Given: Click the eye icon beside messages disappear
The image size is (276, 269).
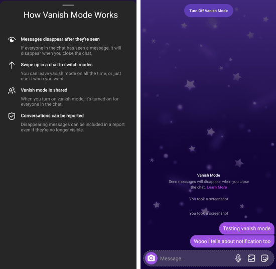Looking at the screenshot, I should click(12, 40).
